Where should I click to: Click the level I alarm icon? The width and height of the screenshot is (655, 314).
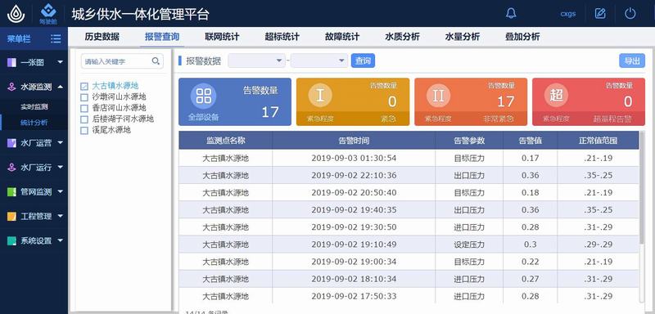(320, 95)
